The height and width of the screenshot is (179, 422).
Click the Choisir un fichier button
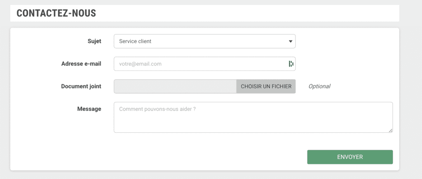(266, 86)
